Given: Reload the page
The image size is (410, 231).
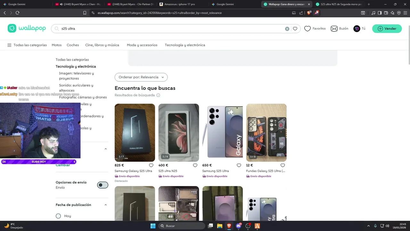Looking at the screenshot, I should click(17, 13).
